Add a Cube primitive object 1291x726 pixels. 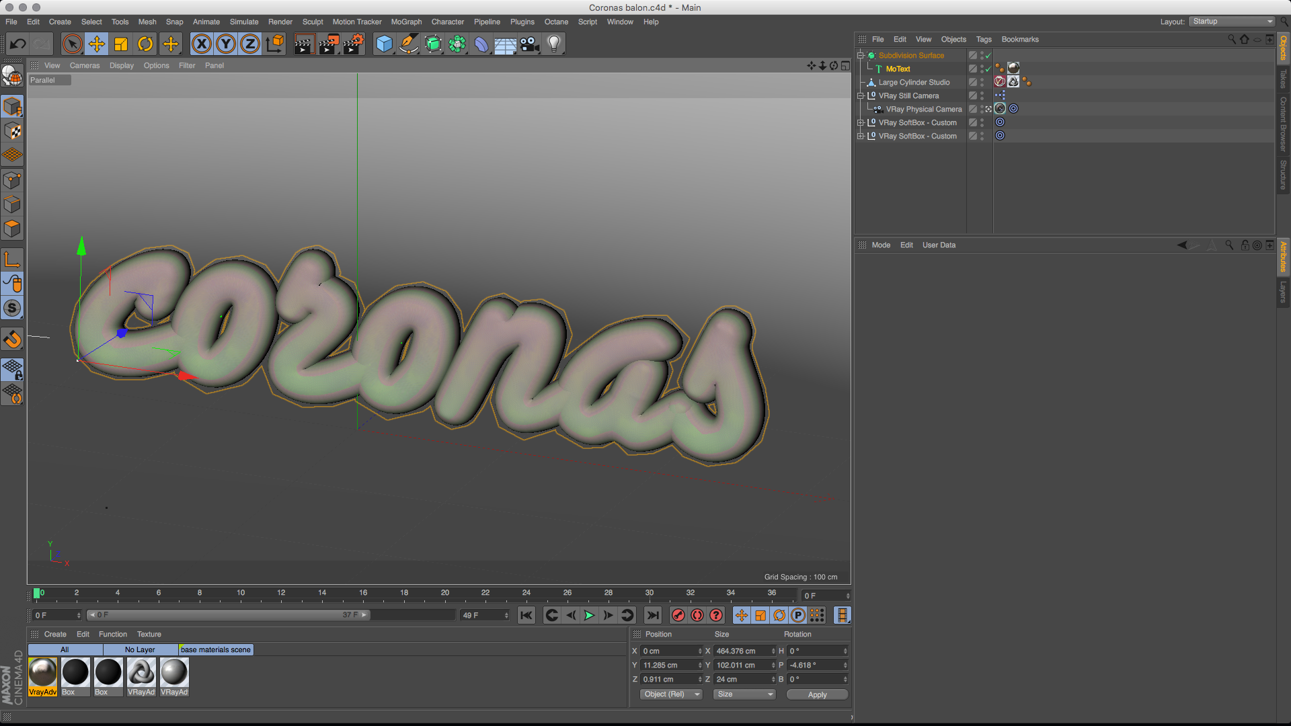click(384, 44)
